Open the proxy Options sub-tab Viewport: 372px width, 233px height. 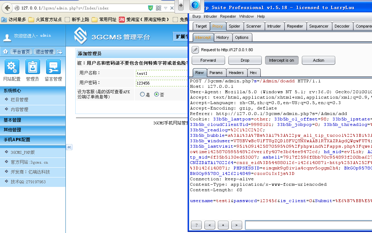pyautogui.click(x=241, y=37)
